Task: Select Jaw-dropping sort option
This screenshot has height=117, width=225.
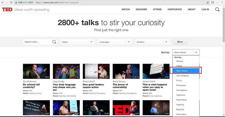Action: 182,76
